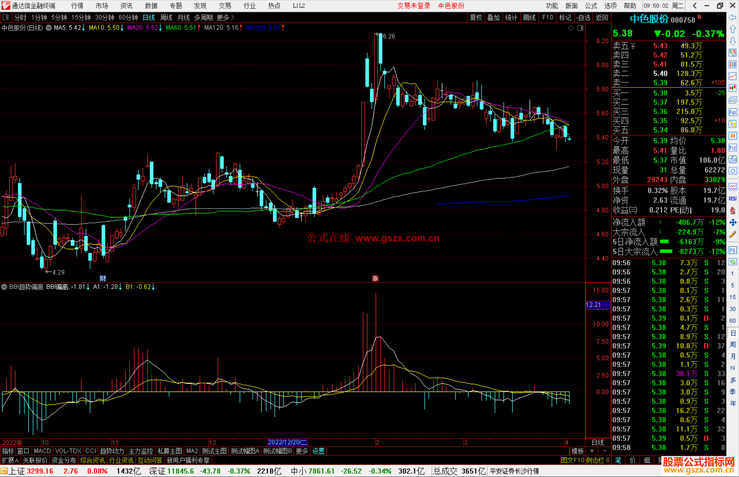Viewport: 739px width, 477px height.
Task: Click the f(x) formula sidebar icon
Action: pos(732,159)
